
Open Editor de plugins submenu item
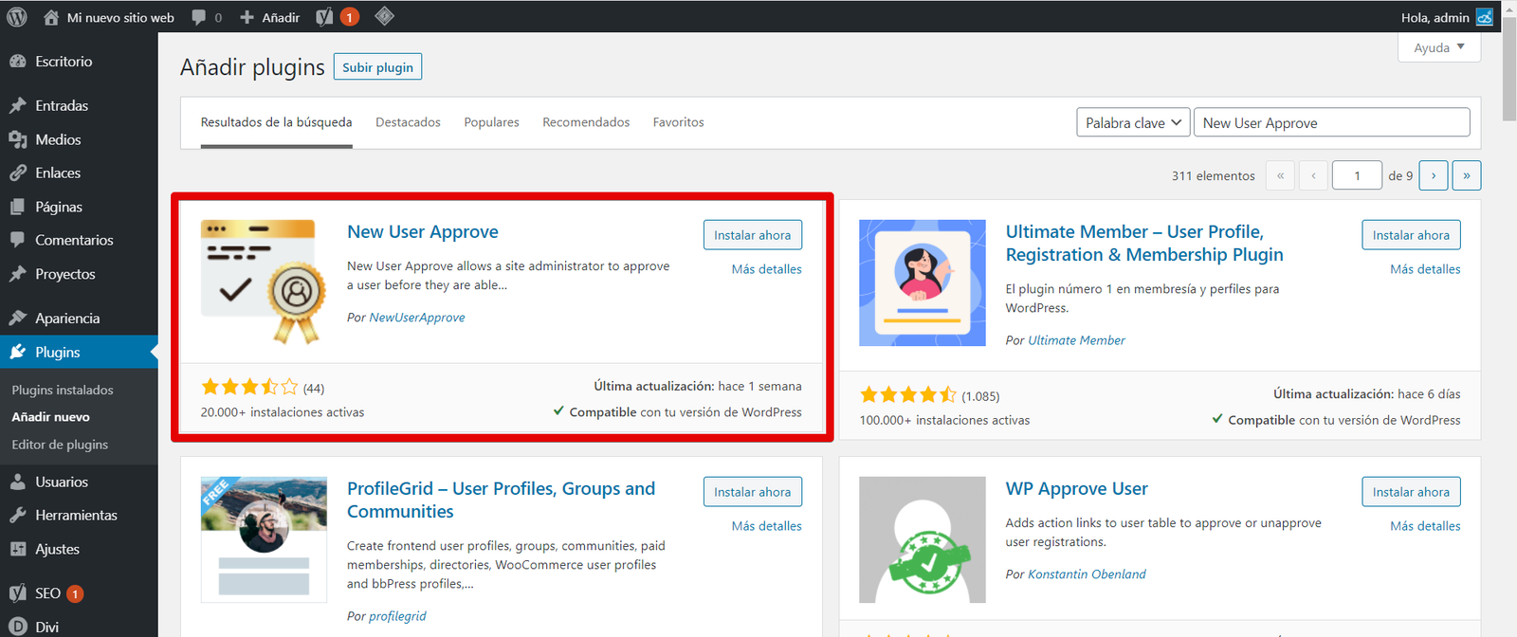pyautogui.click(x=60, y=445)
